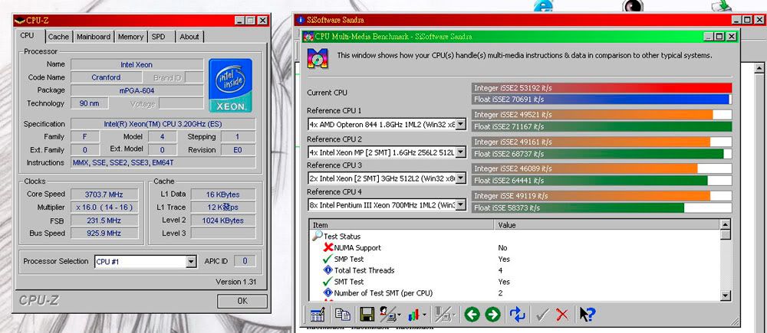Click the magnifier icon beside Test Status
This screenshot has width=767, height=333.
coord(318,236)
